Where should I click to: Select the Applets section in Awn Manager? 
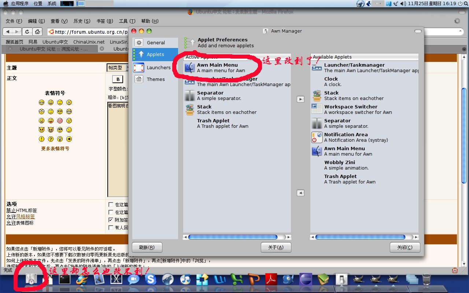[x=155, y=54]
